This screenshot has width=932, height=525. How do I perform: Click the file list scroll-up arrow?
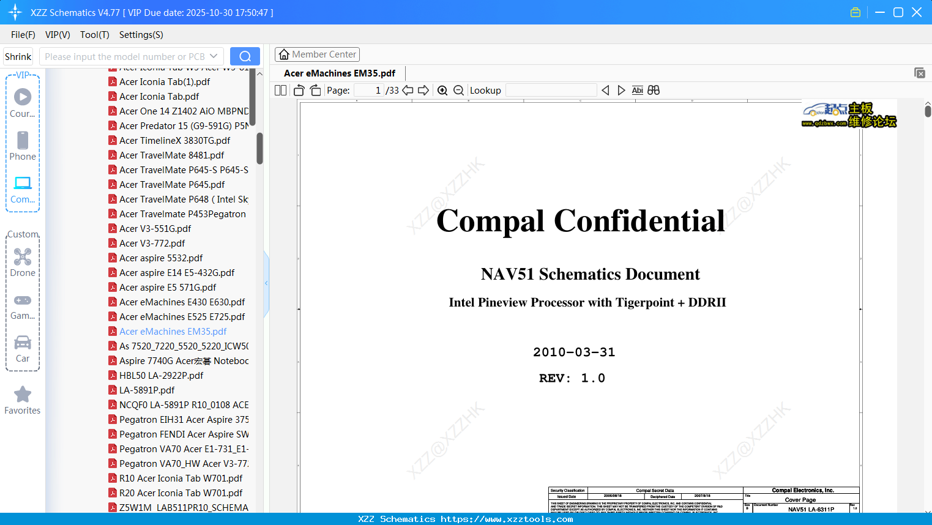click(x=259, y=73)
